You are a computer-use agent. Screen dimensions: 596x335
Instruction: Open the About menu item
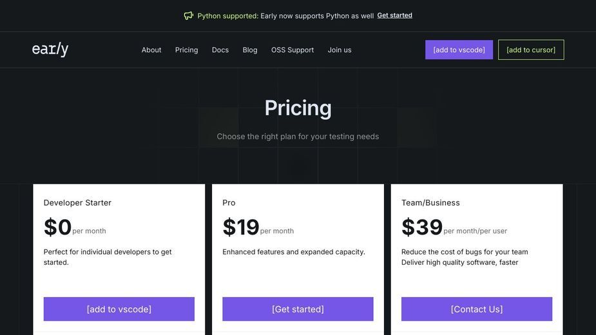click(151, 50)
